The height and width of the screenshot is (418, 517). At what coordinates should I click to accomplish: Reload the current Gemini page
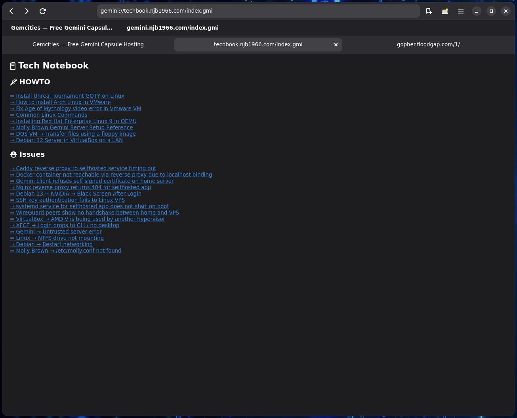[43, 11]
